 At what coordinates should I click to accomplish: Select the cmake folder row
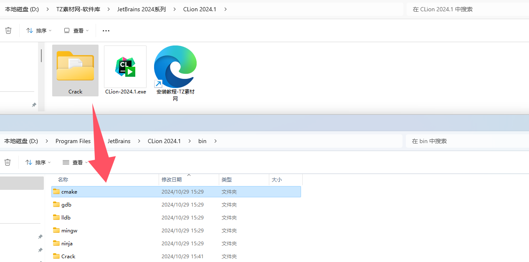[x=176, y=191]
